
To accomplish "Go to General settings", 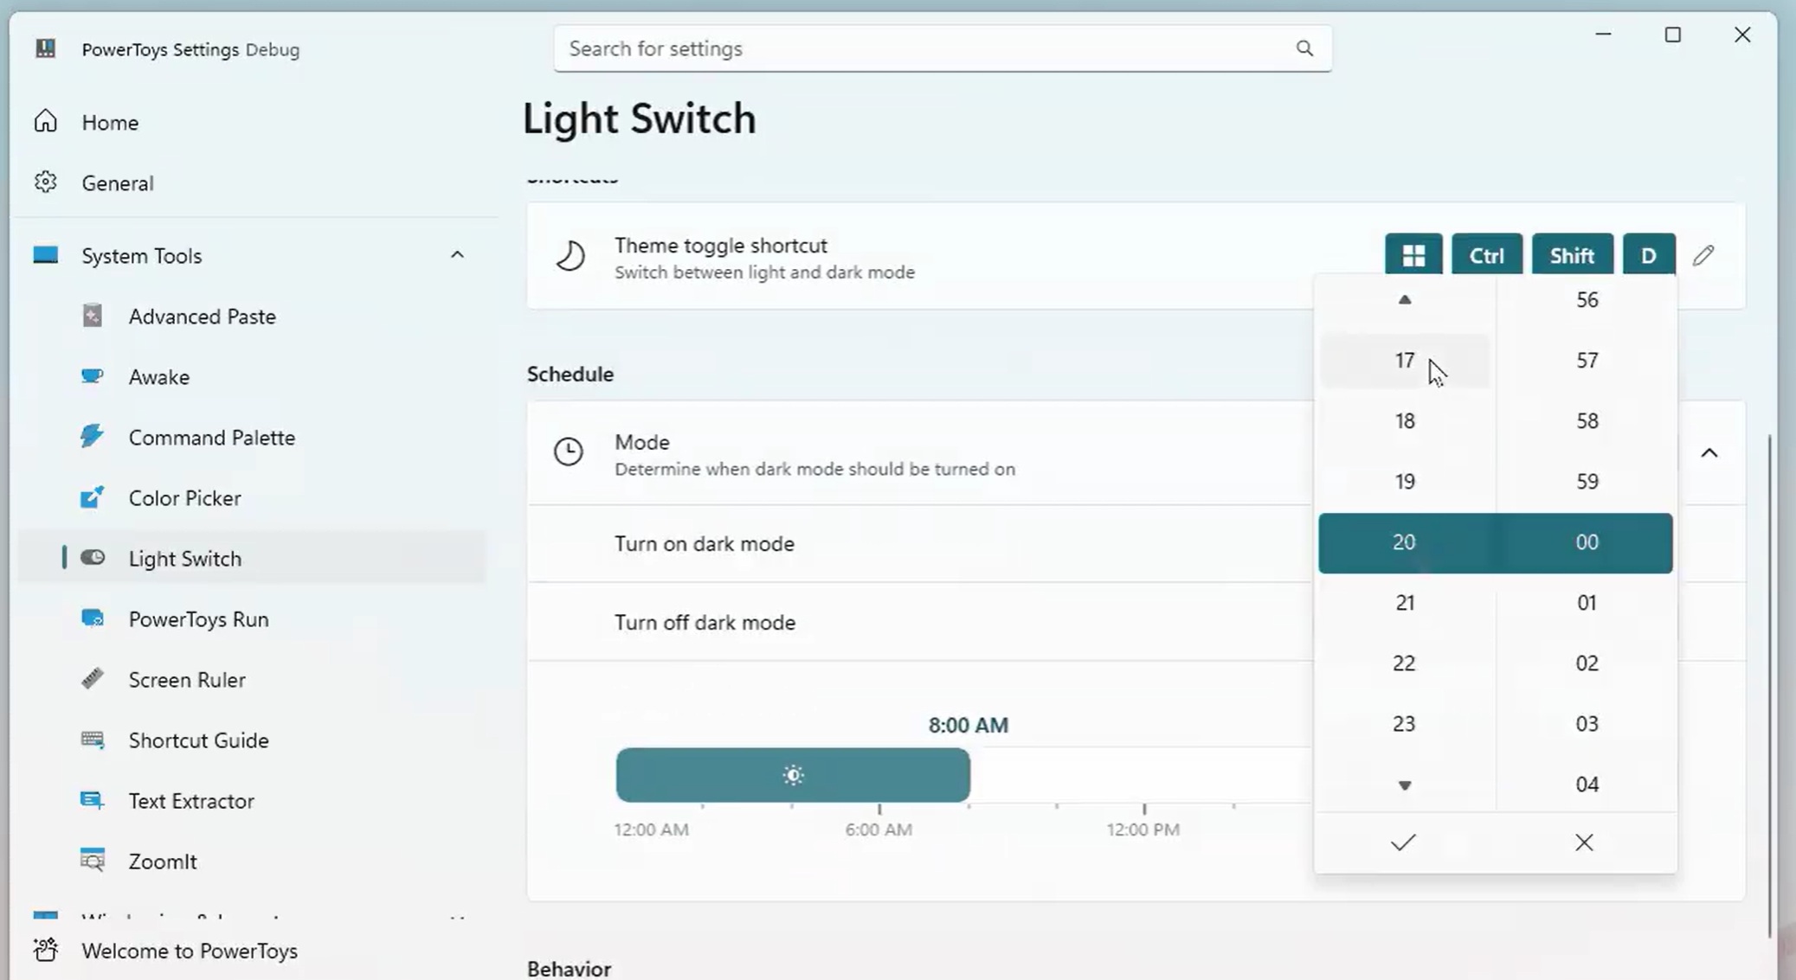I will point(117,183).
